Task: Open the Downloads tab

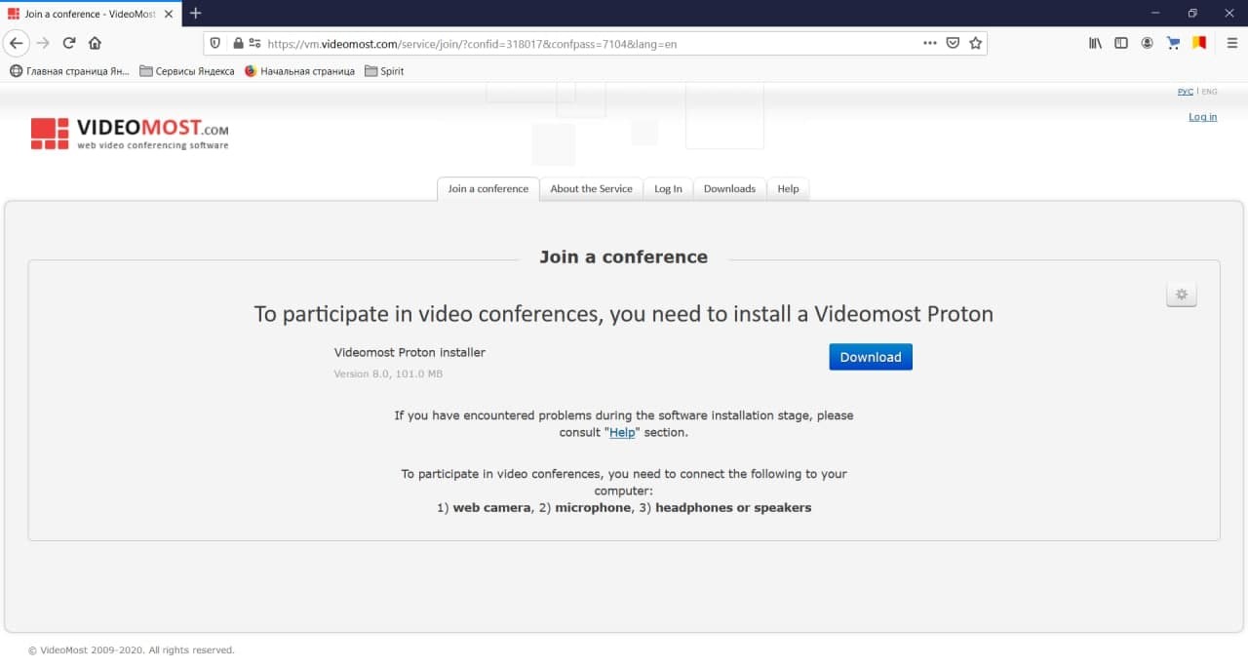Action: pyautogui.click(x=729, y=189)
